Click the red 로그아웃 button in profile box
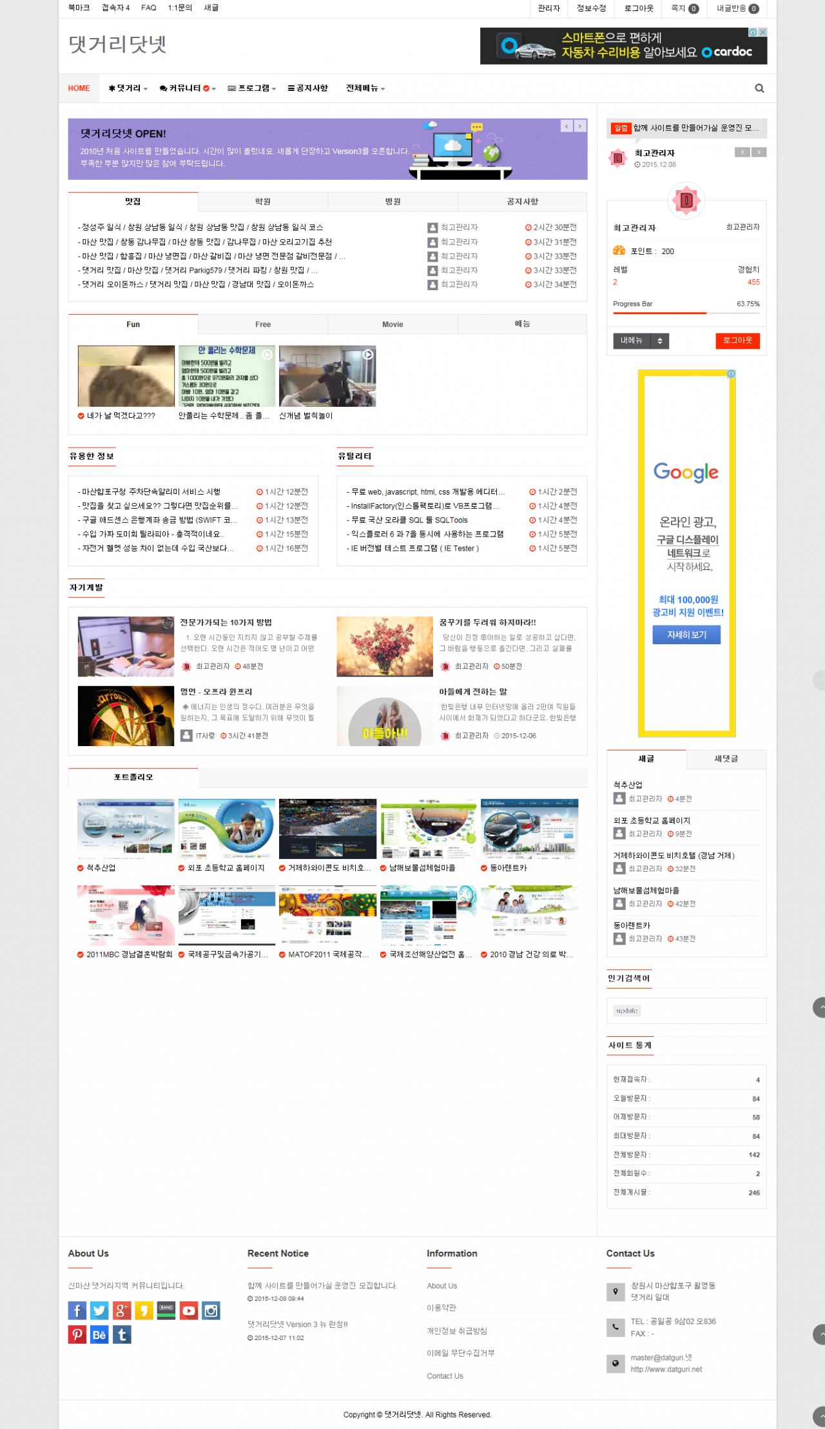 pyautogui.click(x=737, y=340)
